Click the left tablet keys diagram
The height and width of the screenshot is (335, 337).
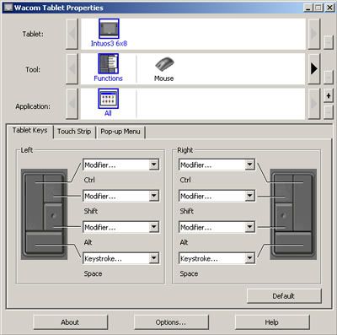(x=44, y=214)
